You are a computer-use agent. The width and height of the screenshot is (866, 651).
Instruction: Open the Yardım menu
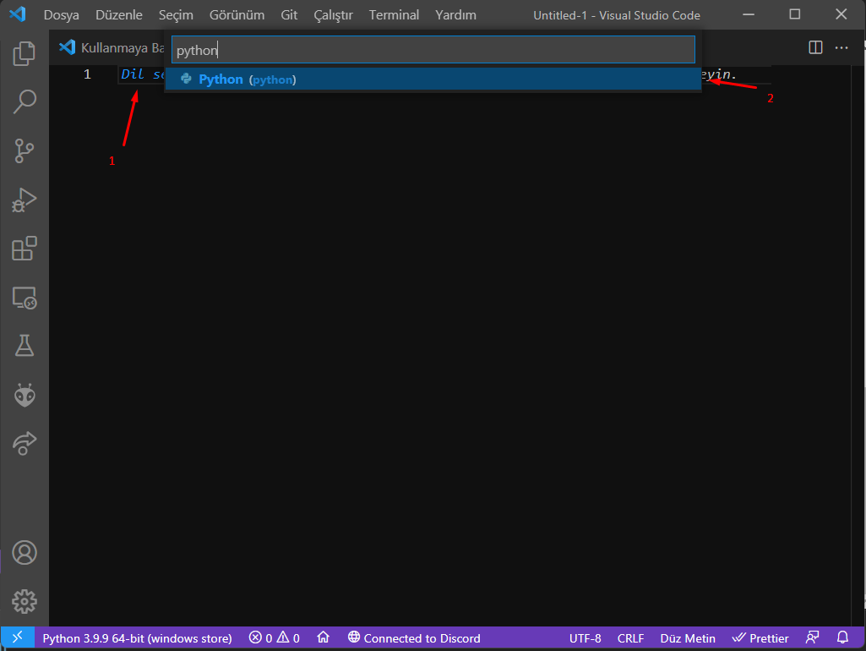[455, 15]
